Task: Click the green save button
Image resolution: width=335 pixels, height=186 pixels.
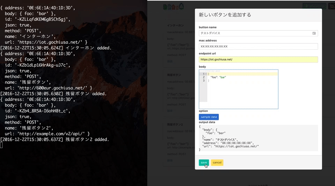Action: 203,163
